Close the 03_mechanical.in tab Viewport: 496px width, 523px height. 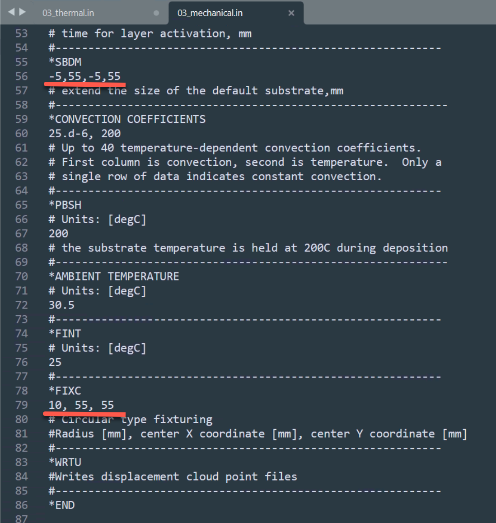point(291,13)
